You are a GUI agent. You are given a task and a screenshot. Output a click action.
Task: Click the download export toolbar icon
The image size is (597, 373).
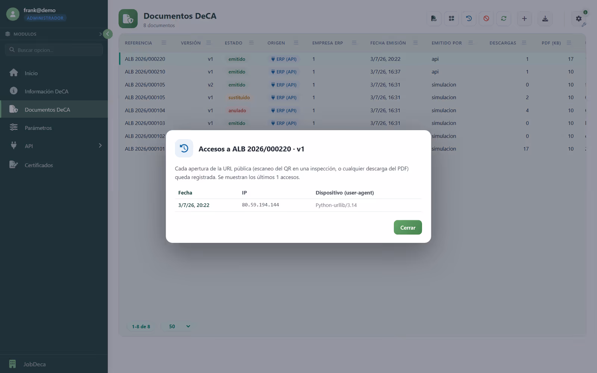click(x=545, y=19)
